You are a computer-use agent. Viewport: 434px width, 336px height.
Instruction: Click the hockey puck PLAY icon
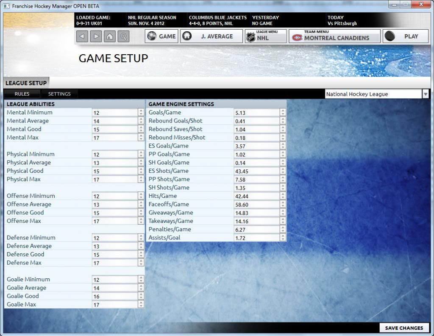[x=390, y=36]
